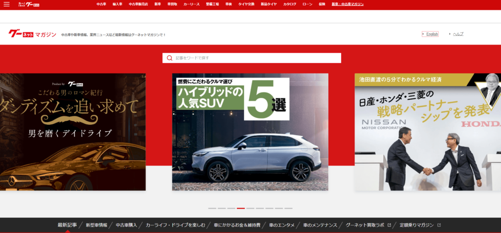501x233 pixels.
Task: Open 車買取 in top navigation
Action: [x=172, y=4]
